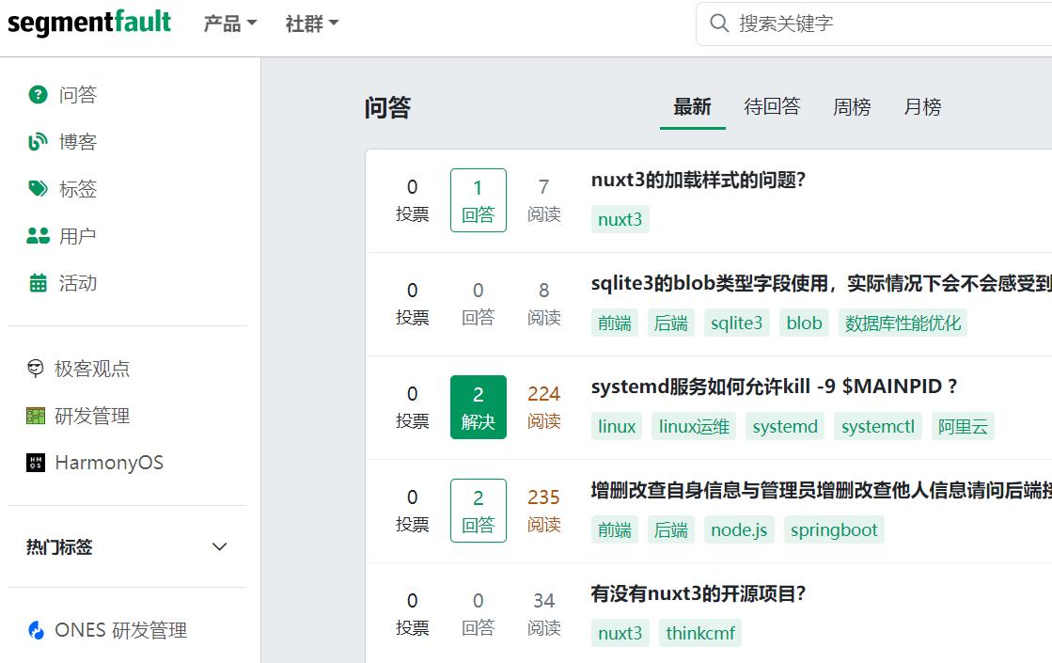Click the segmentfault logo
Image resolution: width=1052 pixels, height=663 pixels.
tap(89, 23)
